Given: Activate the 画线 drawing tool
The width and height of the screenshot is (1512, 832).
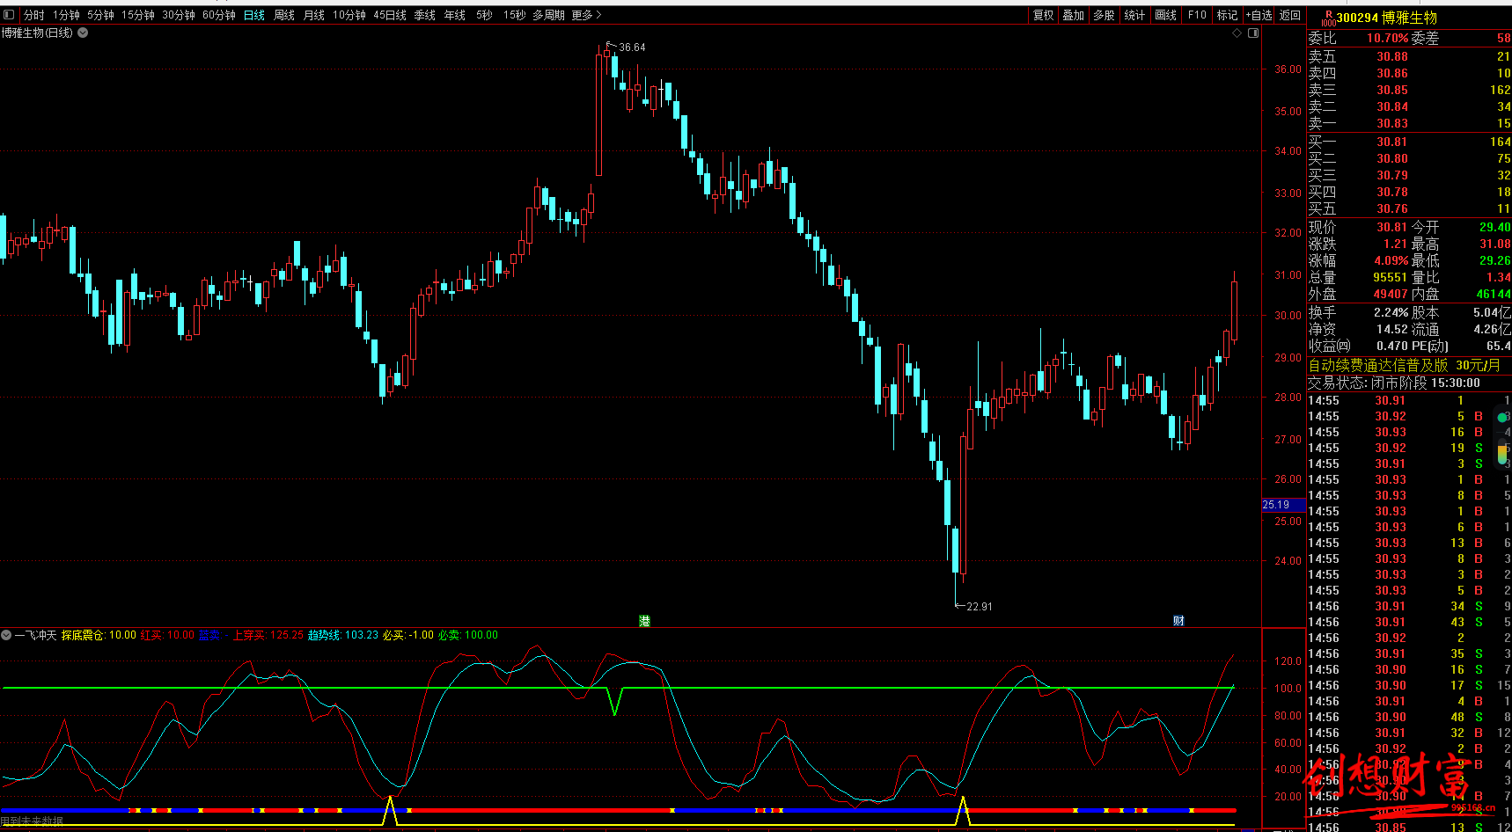Looking at the screenshot, I should coord(1166,15).
